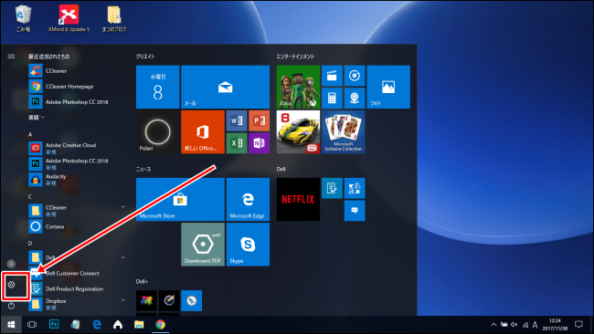The height and width of the screenshot is (334, 594).
Task: Click the IME input mode A indicator
Action: (535, 325)
